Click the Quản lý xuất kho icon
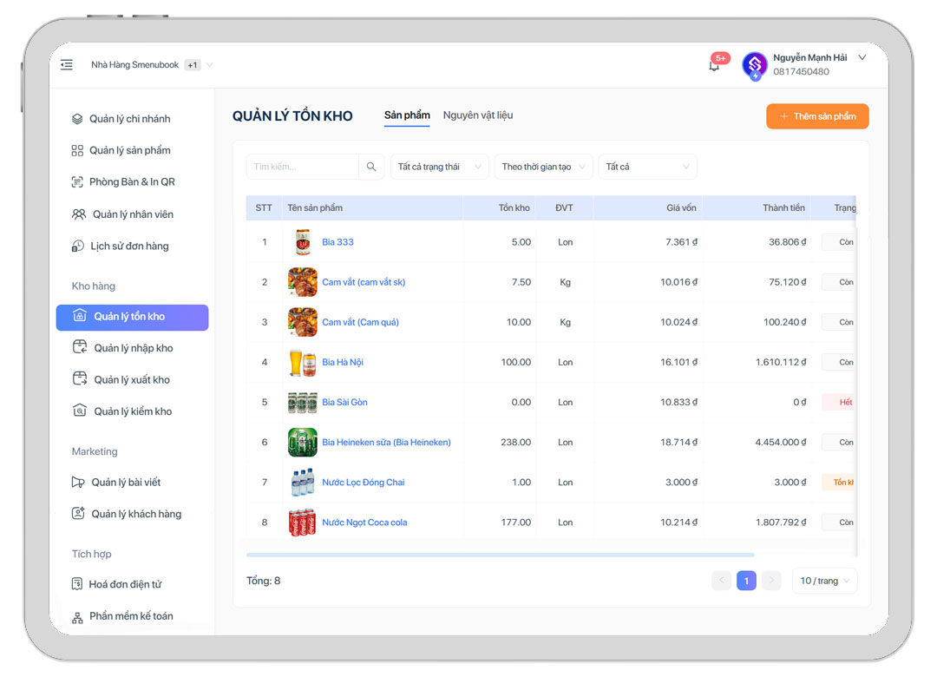 coord(80,379)
